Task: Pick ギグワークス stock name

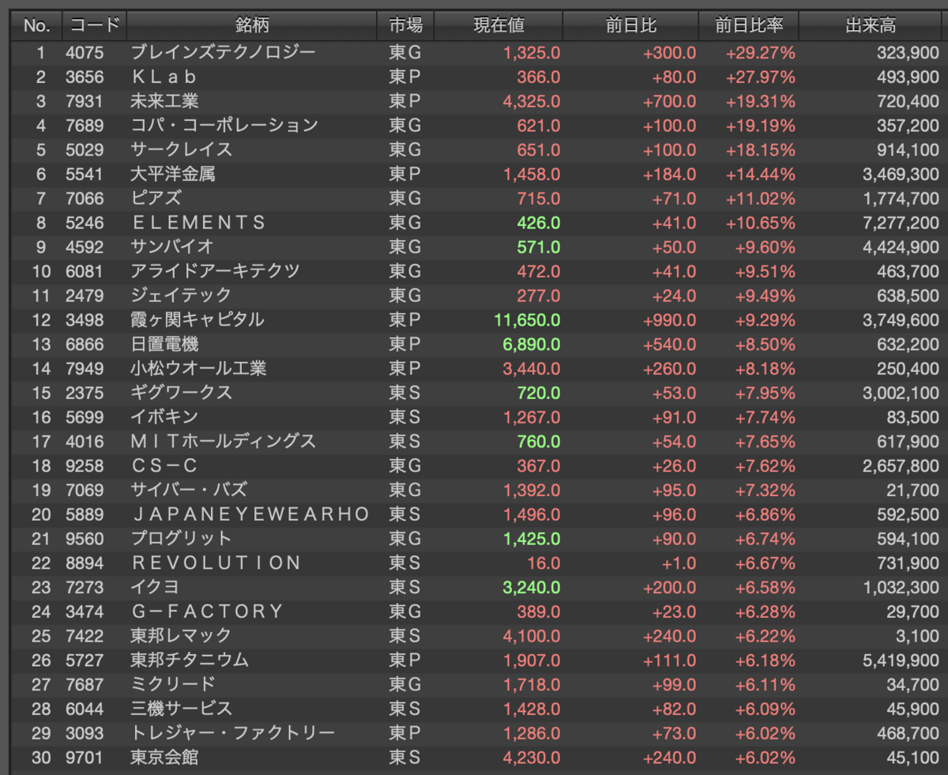Action: pos(181,393)
